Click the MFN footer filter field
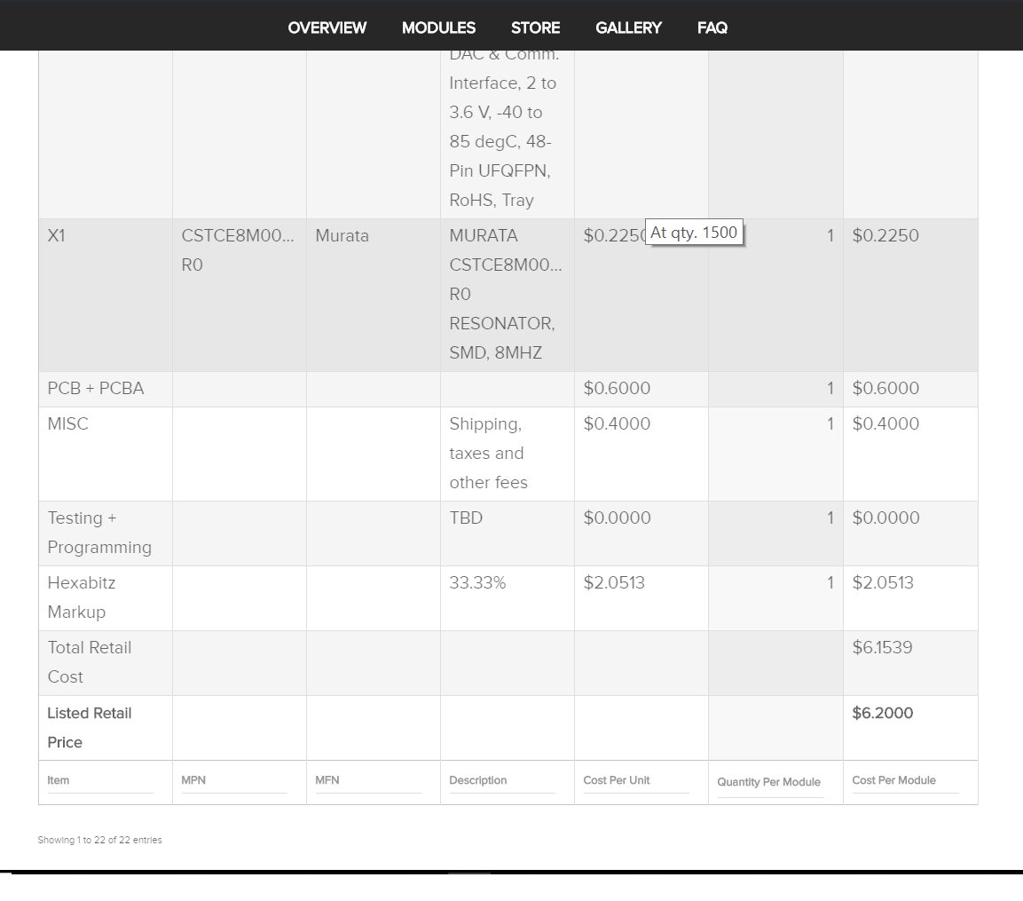Screen dimensions: 1023x901 tap(368, 780)
